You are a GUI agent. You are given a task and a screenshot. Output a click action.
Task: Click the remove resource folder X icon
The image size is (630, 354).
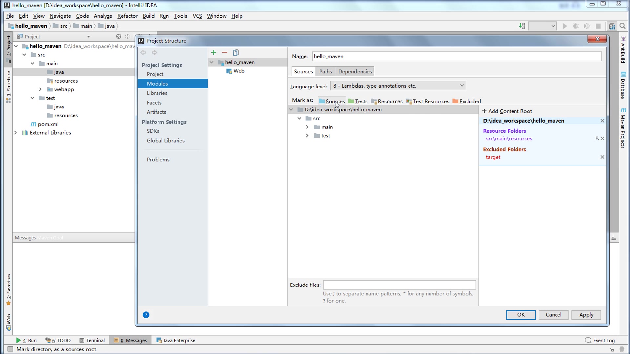(603, 138)
